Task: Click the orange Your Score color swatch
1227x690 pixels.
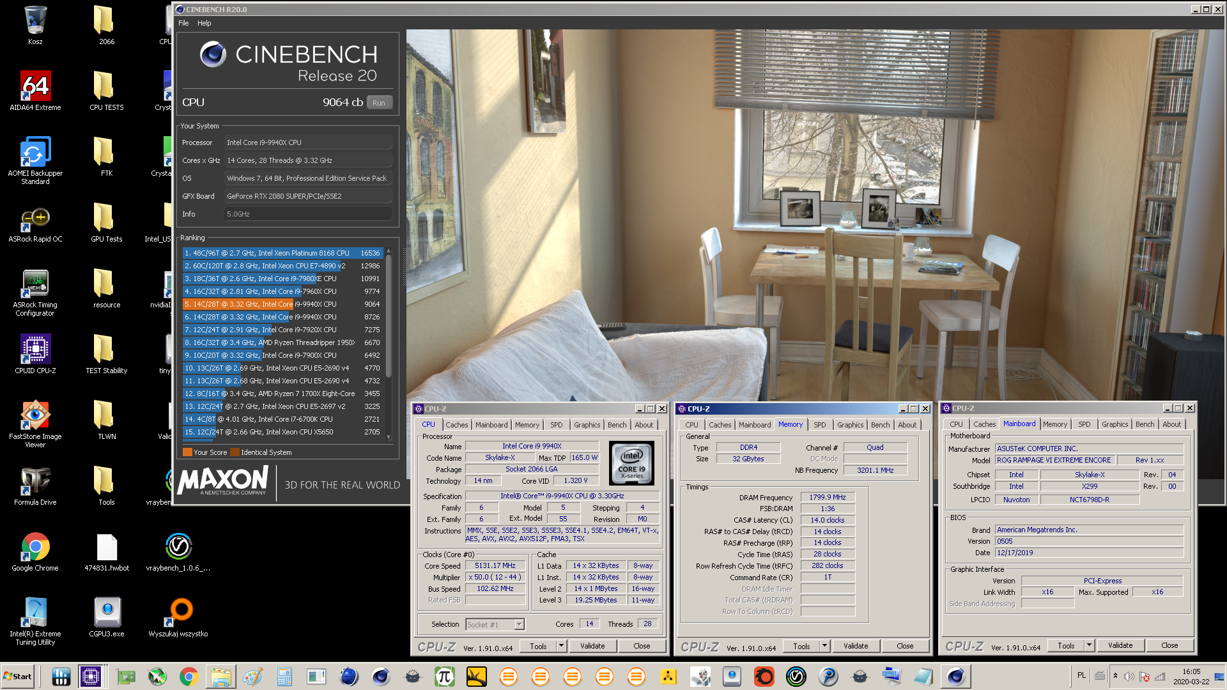Action: pos(187,452)
